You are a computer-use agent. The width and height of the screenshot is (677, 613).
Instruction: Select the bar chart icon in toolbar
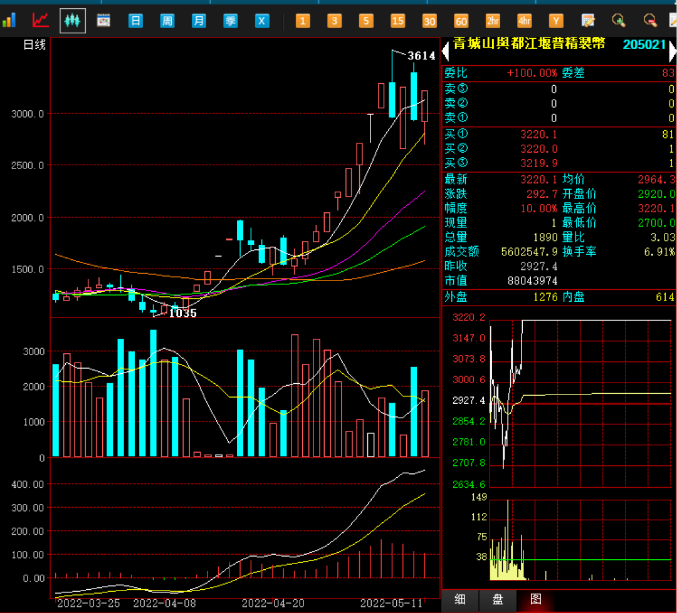9,20
